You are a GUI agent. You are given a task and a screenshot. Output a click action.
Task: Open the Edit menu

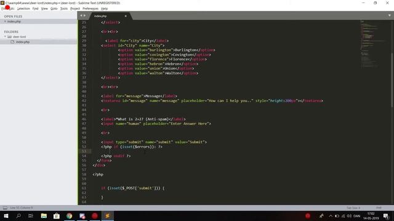(11, 9)
